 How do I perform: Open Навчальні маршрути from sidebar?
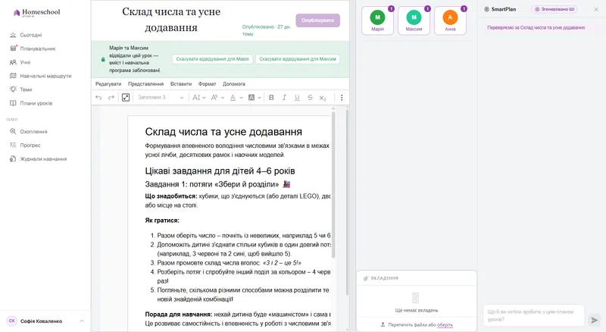[x=45, y=76]
